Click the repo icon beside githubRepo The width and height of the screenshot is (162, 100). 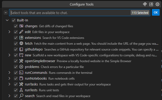21,49
